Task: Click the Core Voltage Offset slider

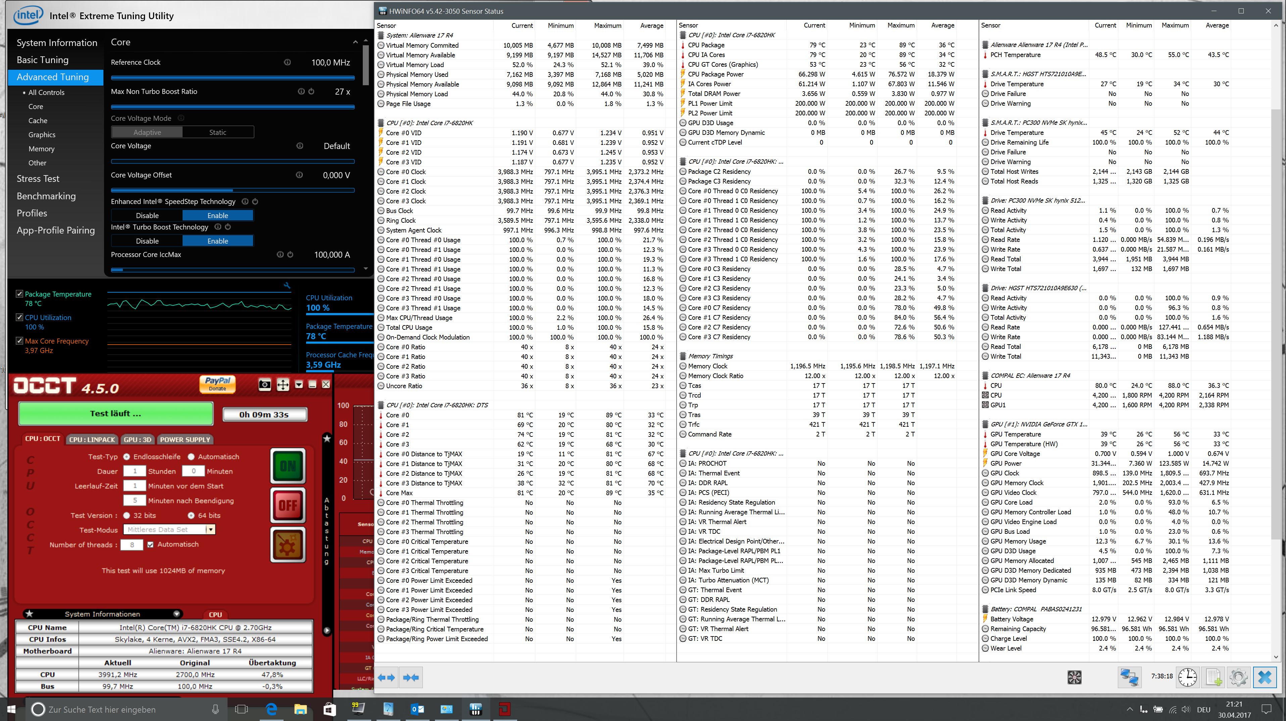Action: pos(233,190)
